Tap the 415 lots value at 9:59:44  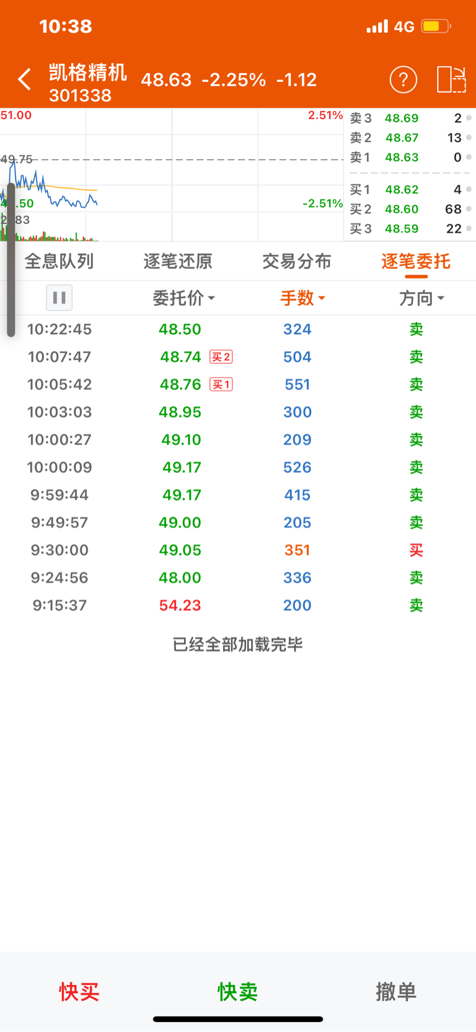click(297, 495)
